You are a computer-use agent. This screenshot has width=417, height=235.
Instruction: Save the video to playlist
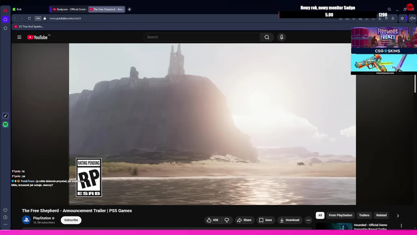point(265,220)
